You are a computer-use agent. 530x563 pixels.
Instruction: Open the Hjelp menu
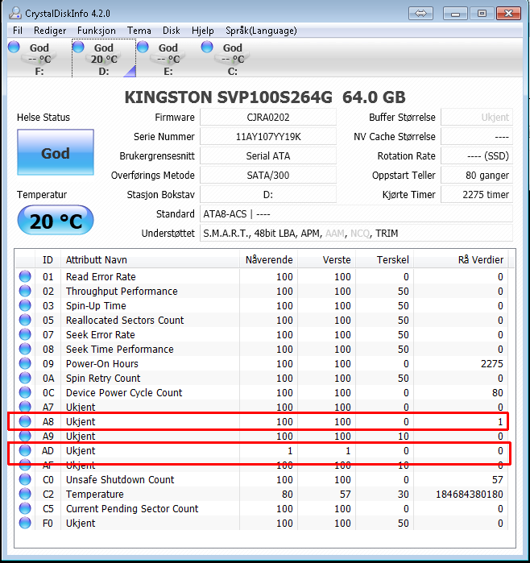pos(203,31)
